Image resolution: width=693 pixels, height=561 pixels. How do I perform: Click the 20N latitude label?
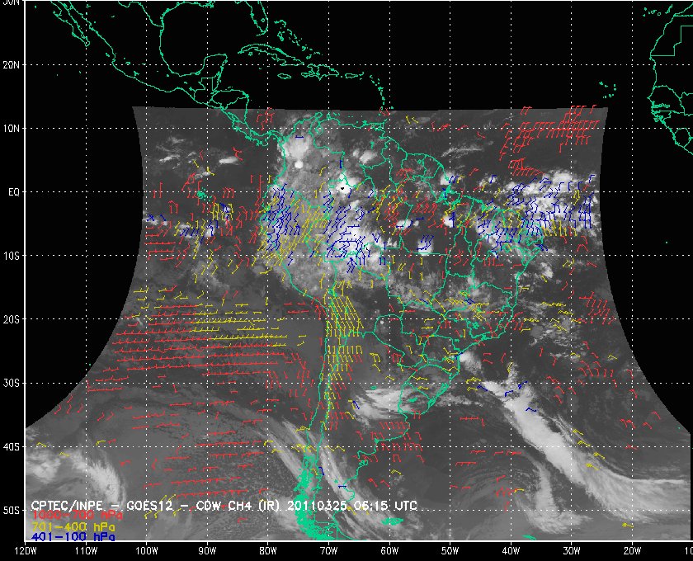[11, 64]
